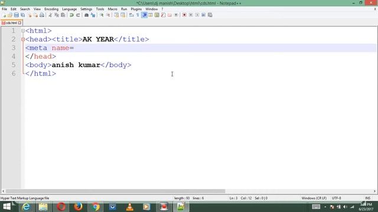This screenshot has height=212, width=378.
Task: Open the Window menu
Action: pos(151,9)
